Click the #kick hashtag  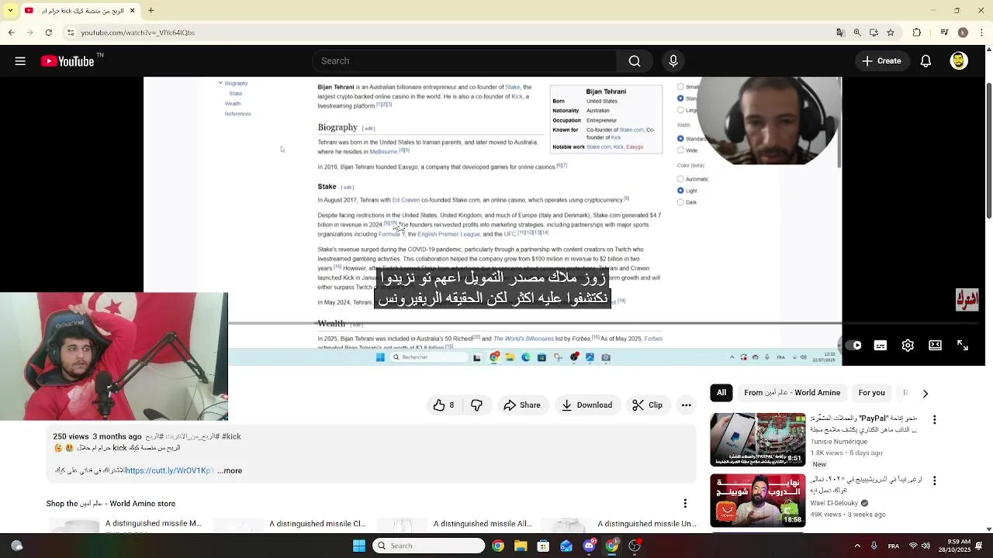pyautogui.click(x=231, y=436)
